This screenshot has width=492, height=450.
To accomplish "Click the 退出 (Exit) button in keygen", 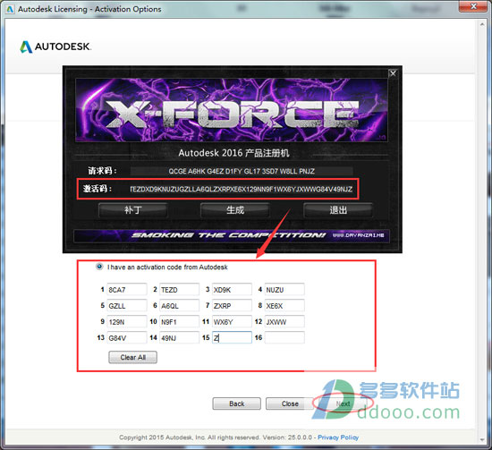I will point(338,210).
